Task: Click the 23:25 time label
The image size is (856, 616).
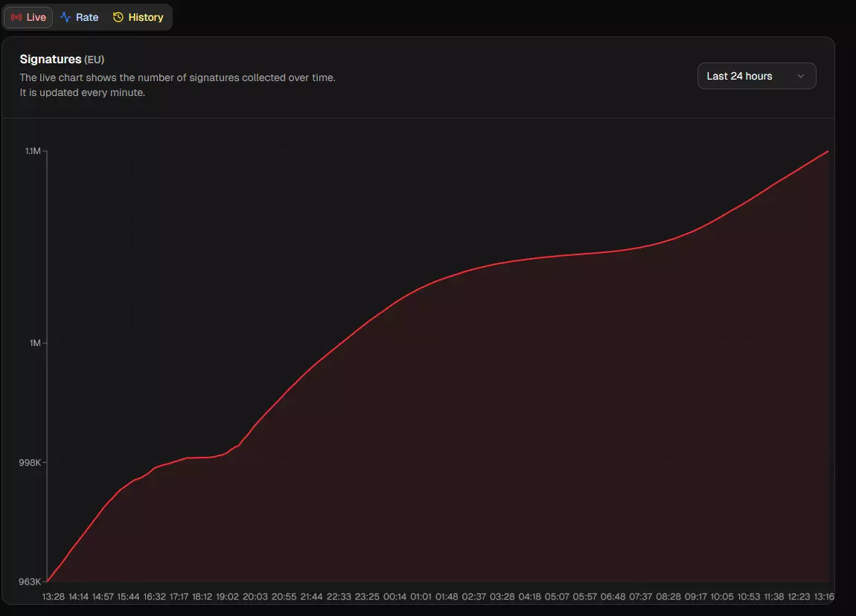Action: [367, 597]
